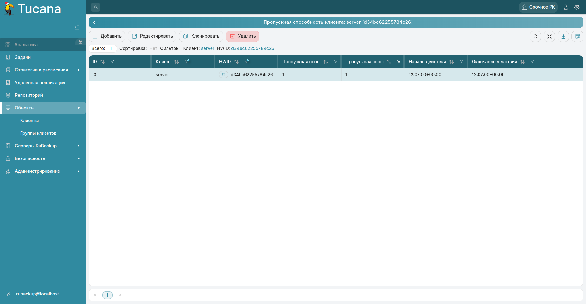The width and height of the screenshot is (586, 304).
Task: Expand the table to fullscreen view
Action: [x=549, y=36]
